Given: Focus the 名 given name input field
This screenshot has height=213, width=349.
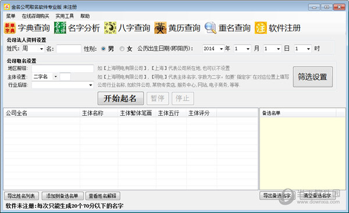Looking at the screenshot, I should point(69,49).
